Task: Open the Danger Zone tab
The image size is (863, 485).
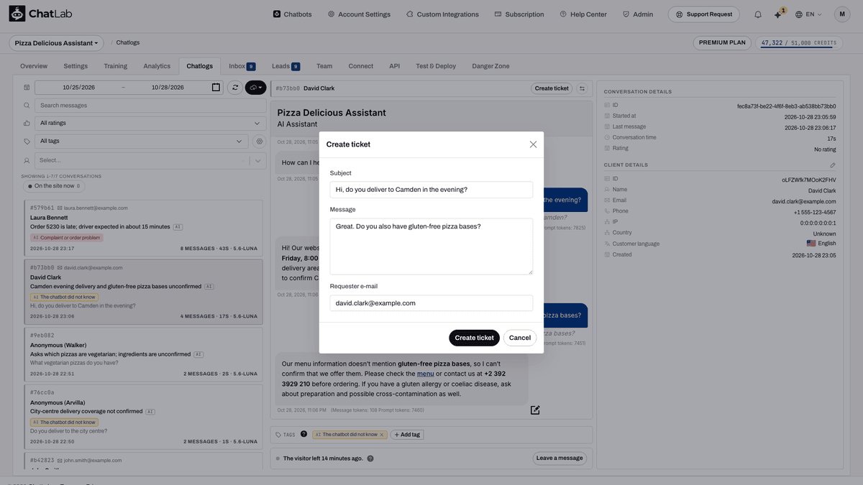Action: pyautogui.click(x=490, y=66)
